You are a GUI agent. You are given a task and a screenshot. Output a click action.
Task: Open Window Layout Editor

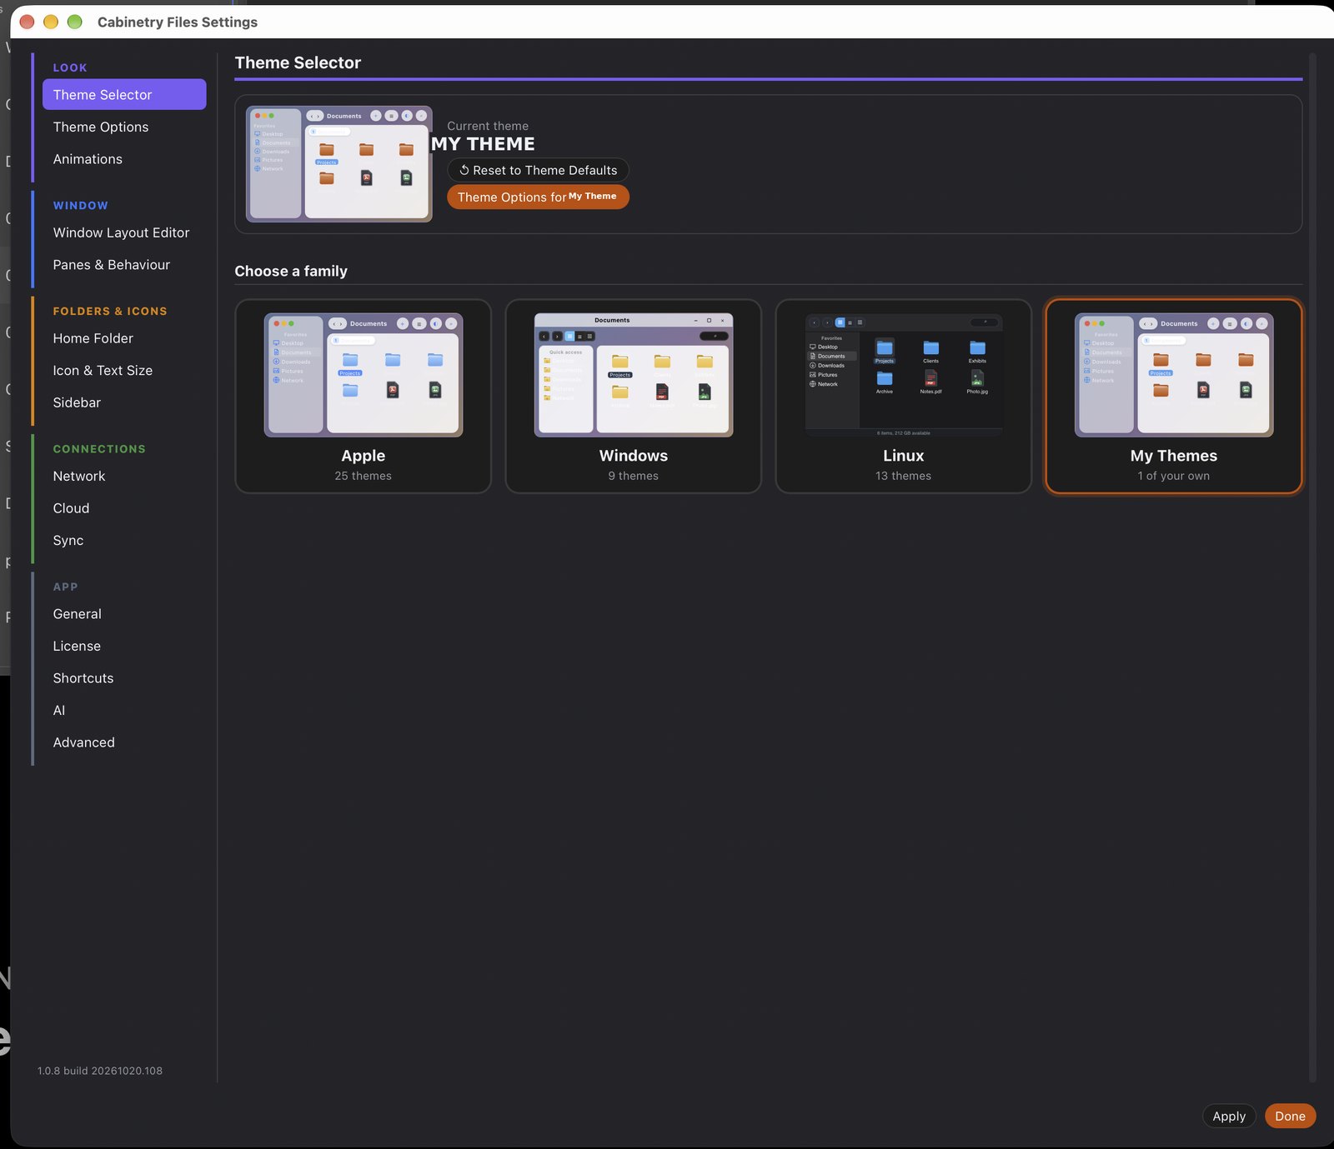[x=123, y=232]
